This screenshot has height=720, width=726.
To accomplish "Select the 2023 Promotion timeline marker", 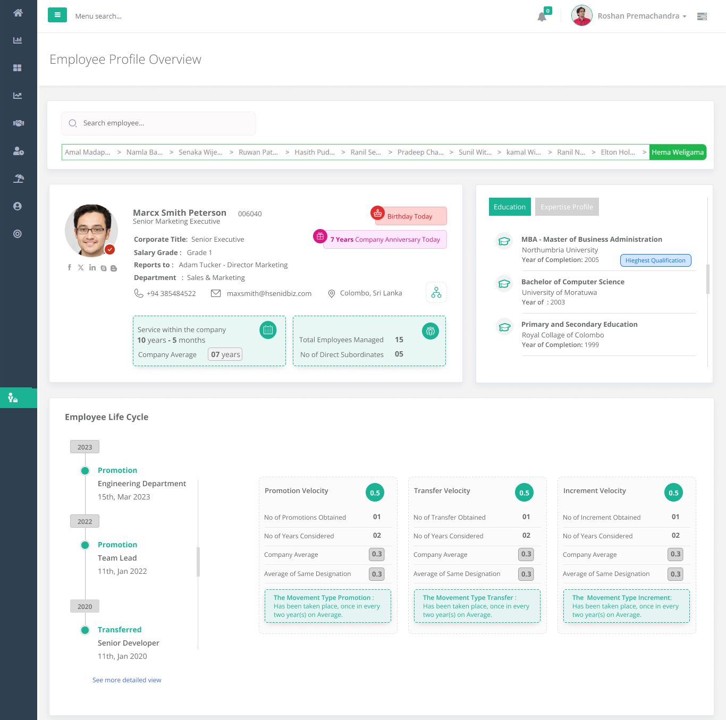I will (x=85, y=471).
